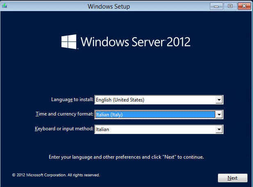Maximize the Windows Setup window

point(230,6)
